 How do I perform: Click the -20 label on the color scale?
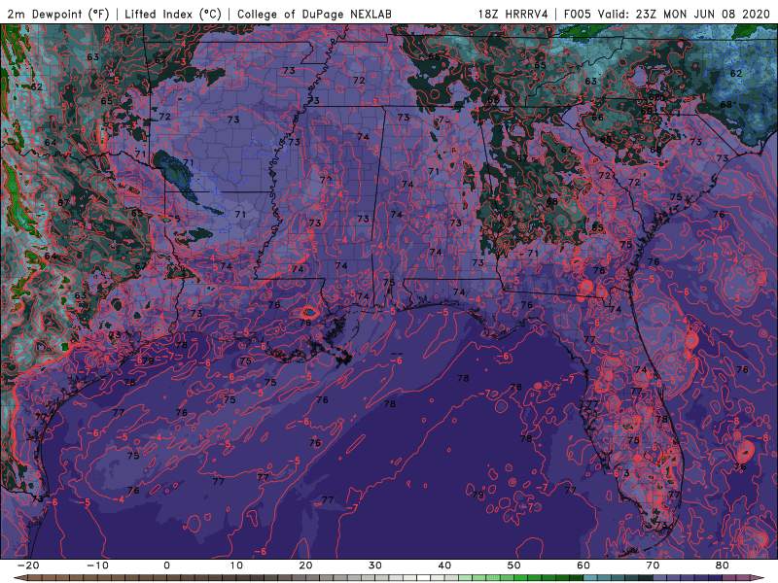click(x=27, y=566)
